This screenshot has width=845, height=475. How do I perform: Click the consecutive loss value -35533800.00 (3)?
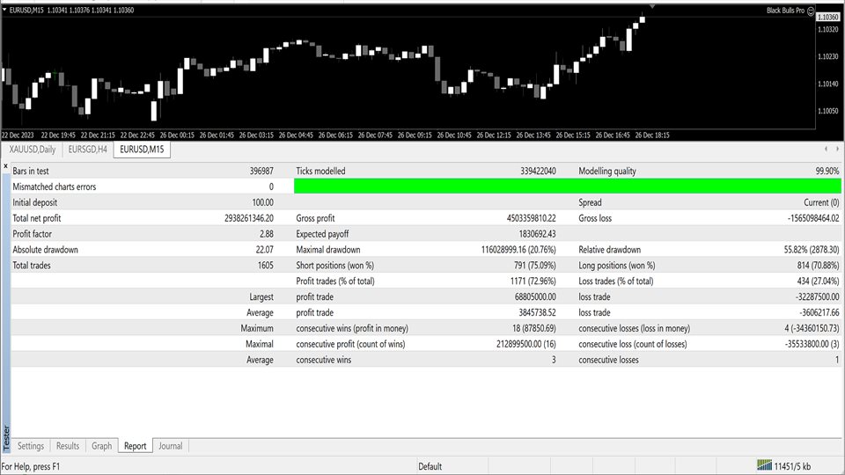(x=812, y=344)
